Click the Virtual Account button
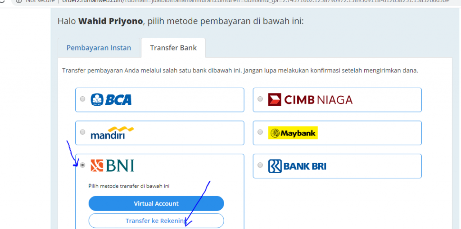This screenshot has width=461, height=229. click(156, 203)
